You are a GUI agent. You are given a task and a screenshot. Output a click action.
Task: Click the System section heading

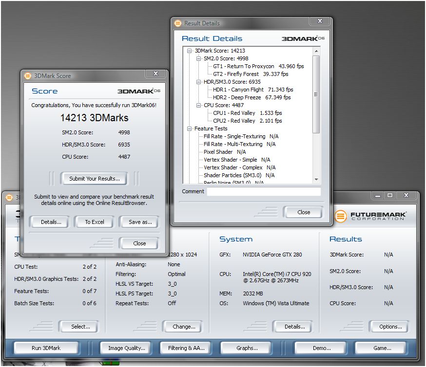pyautogui.click(x=236, y=239)
